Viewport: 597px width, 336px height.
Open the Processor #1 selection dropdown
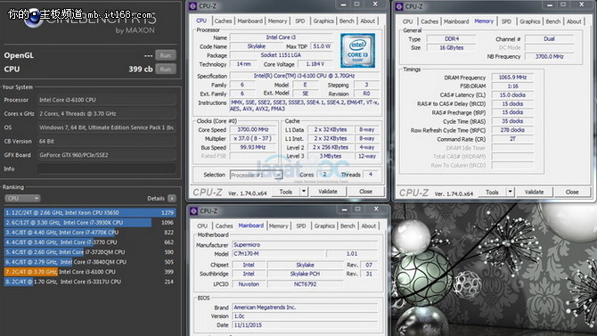coord(256,175)
